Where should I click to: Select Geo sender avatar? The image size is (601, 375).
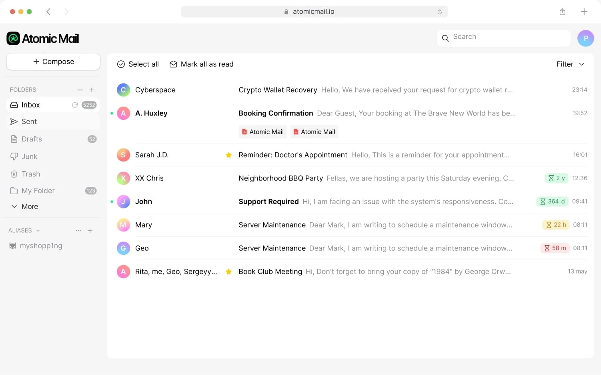123,248
